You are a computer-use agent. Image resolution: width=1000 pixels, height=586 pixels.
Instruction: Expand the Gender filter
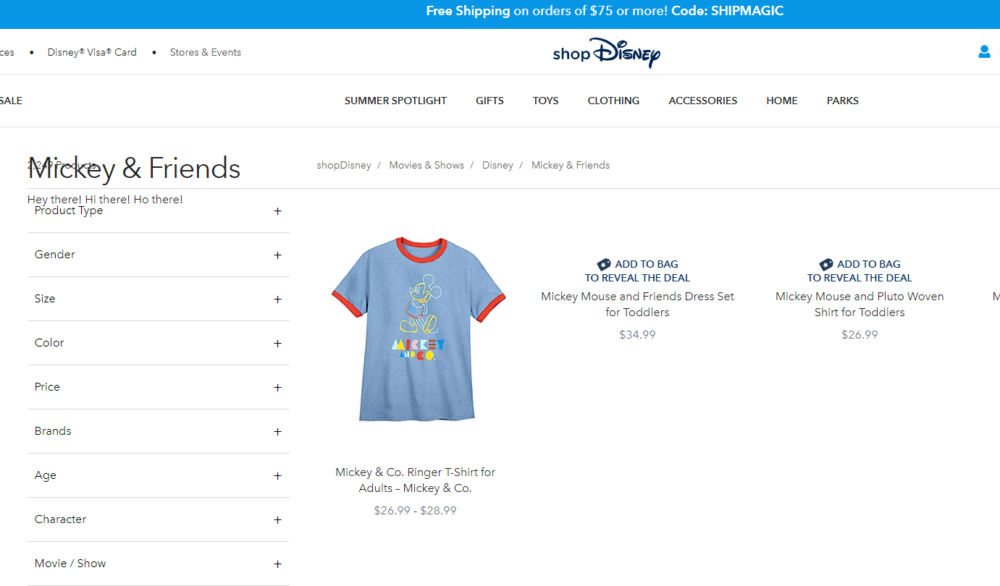pos(159,255)
